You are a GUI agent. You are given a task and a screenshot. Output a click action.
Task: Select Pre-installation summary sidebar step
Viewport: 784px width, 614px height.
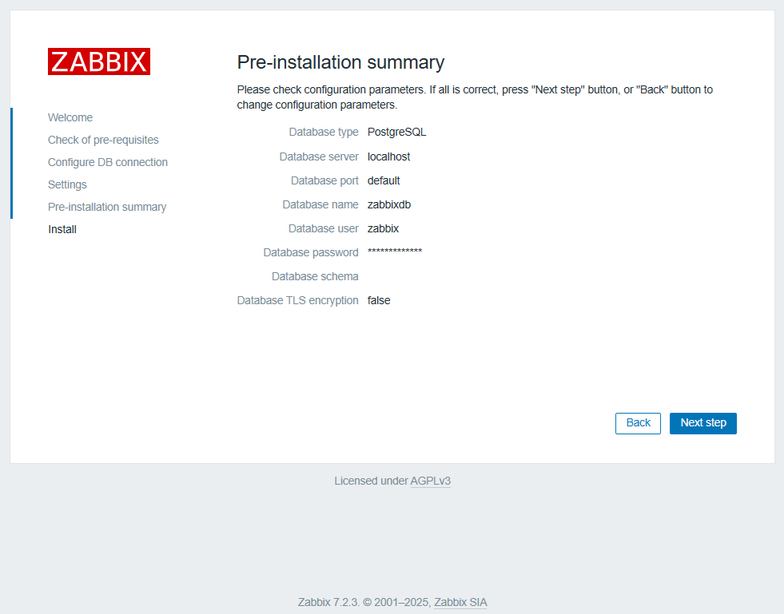[x=107, y=207]
